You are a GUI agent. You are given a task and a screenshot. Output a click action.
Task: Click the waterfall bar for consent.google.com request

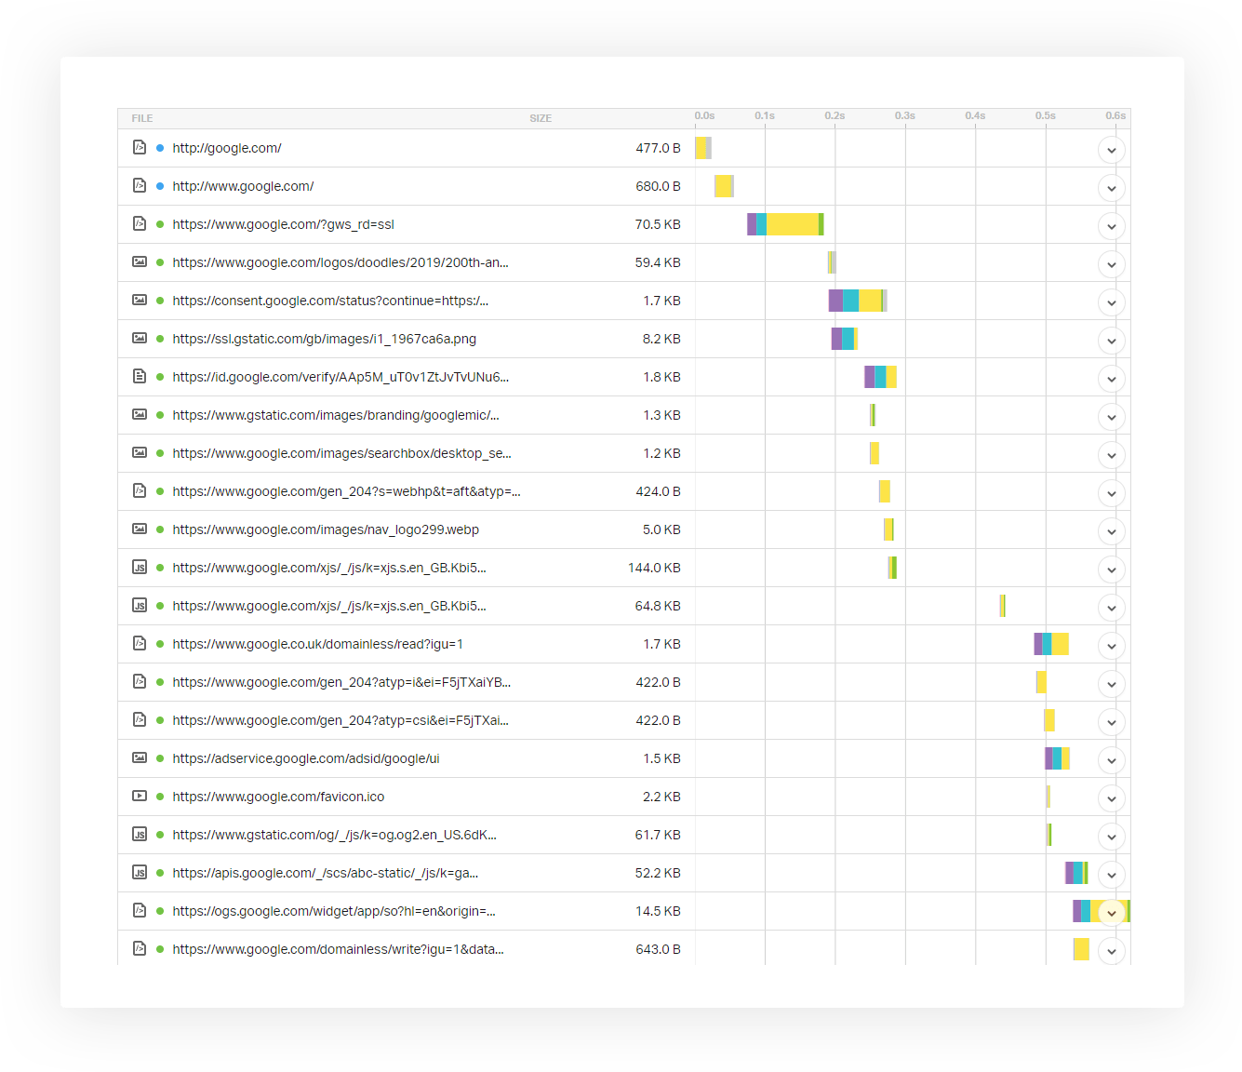tap(858, 301)
